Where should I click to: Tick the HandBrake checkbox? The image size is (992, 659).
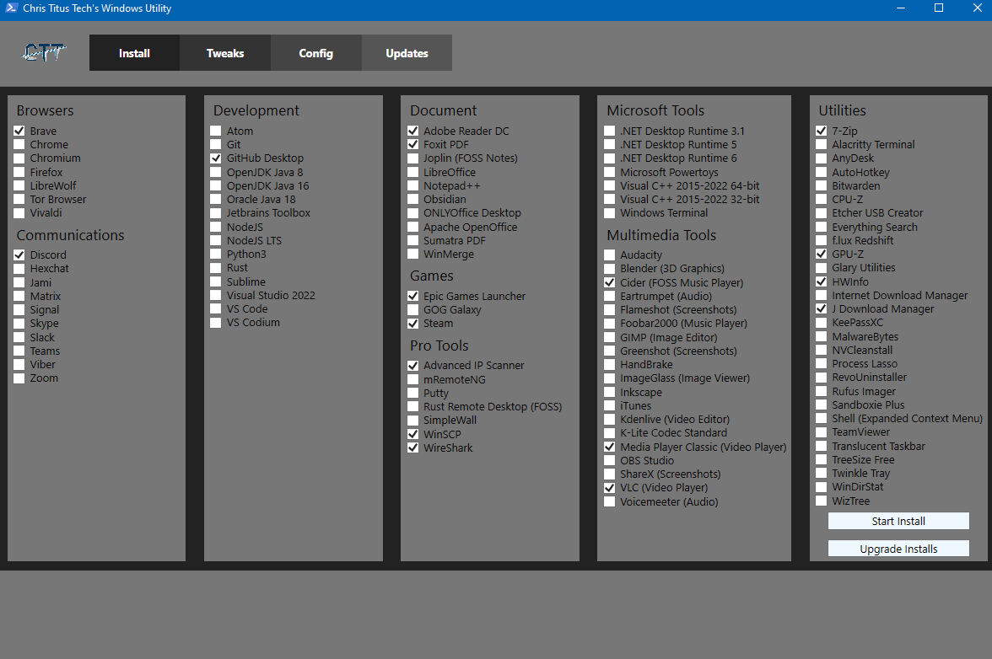(x=609, y=365)
